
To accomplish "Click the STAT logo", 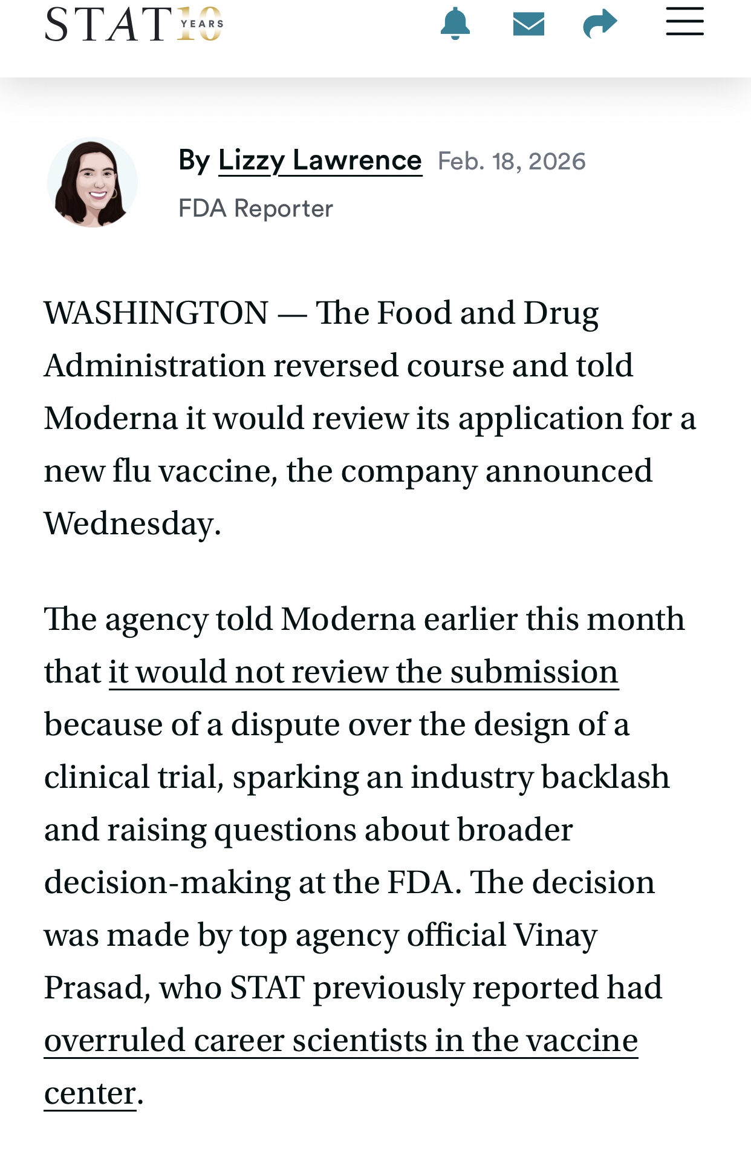I will click(108, 25).
